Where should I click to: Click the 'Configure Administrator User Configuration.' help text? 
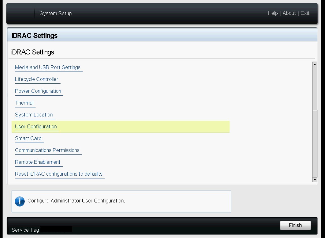(x=76, y=201)
